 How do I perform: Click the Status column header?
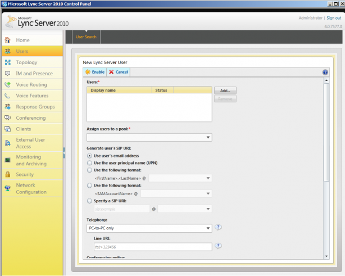coord(162,91)
